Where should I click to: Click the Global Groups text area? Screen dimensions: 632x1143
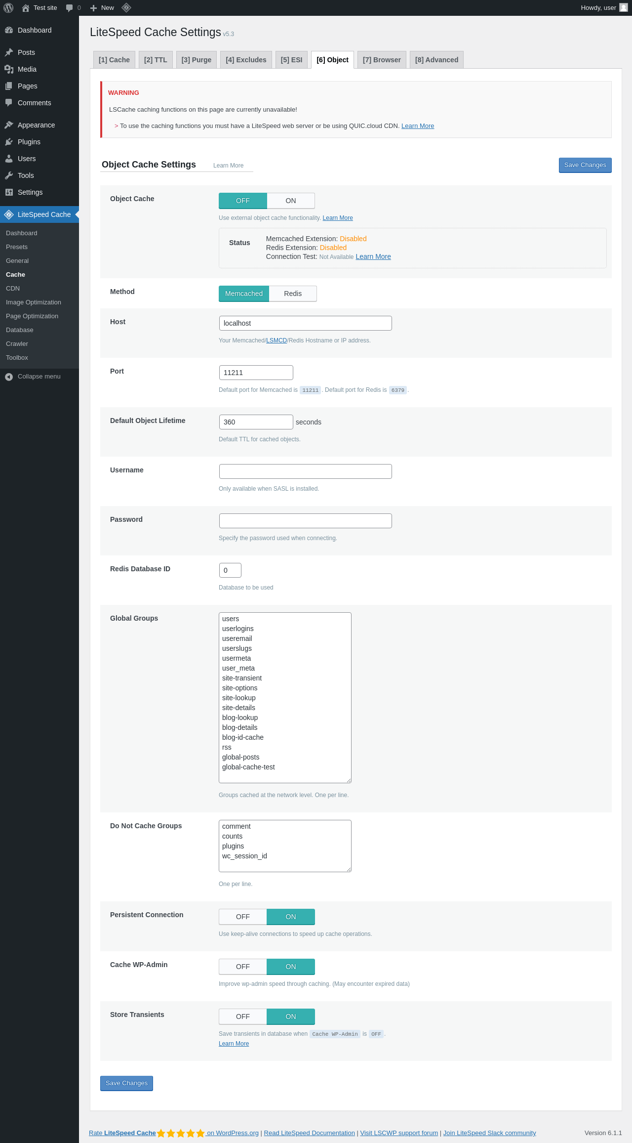click(285, 698)
